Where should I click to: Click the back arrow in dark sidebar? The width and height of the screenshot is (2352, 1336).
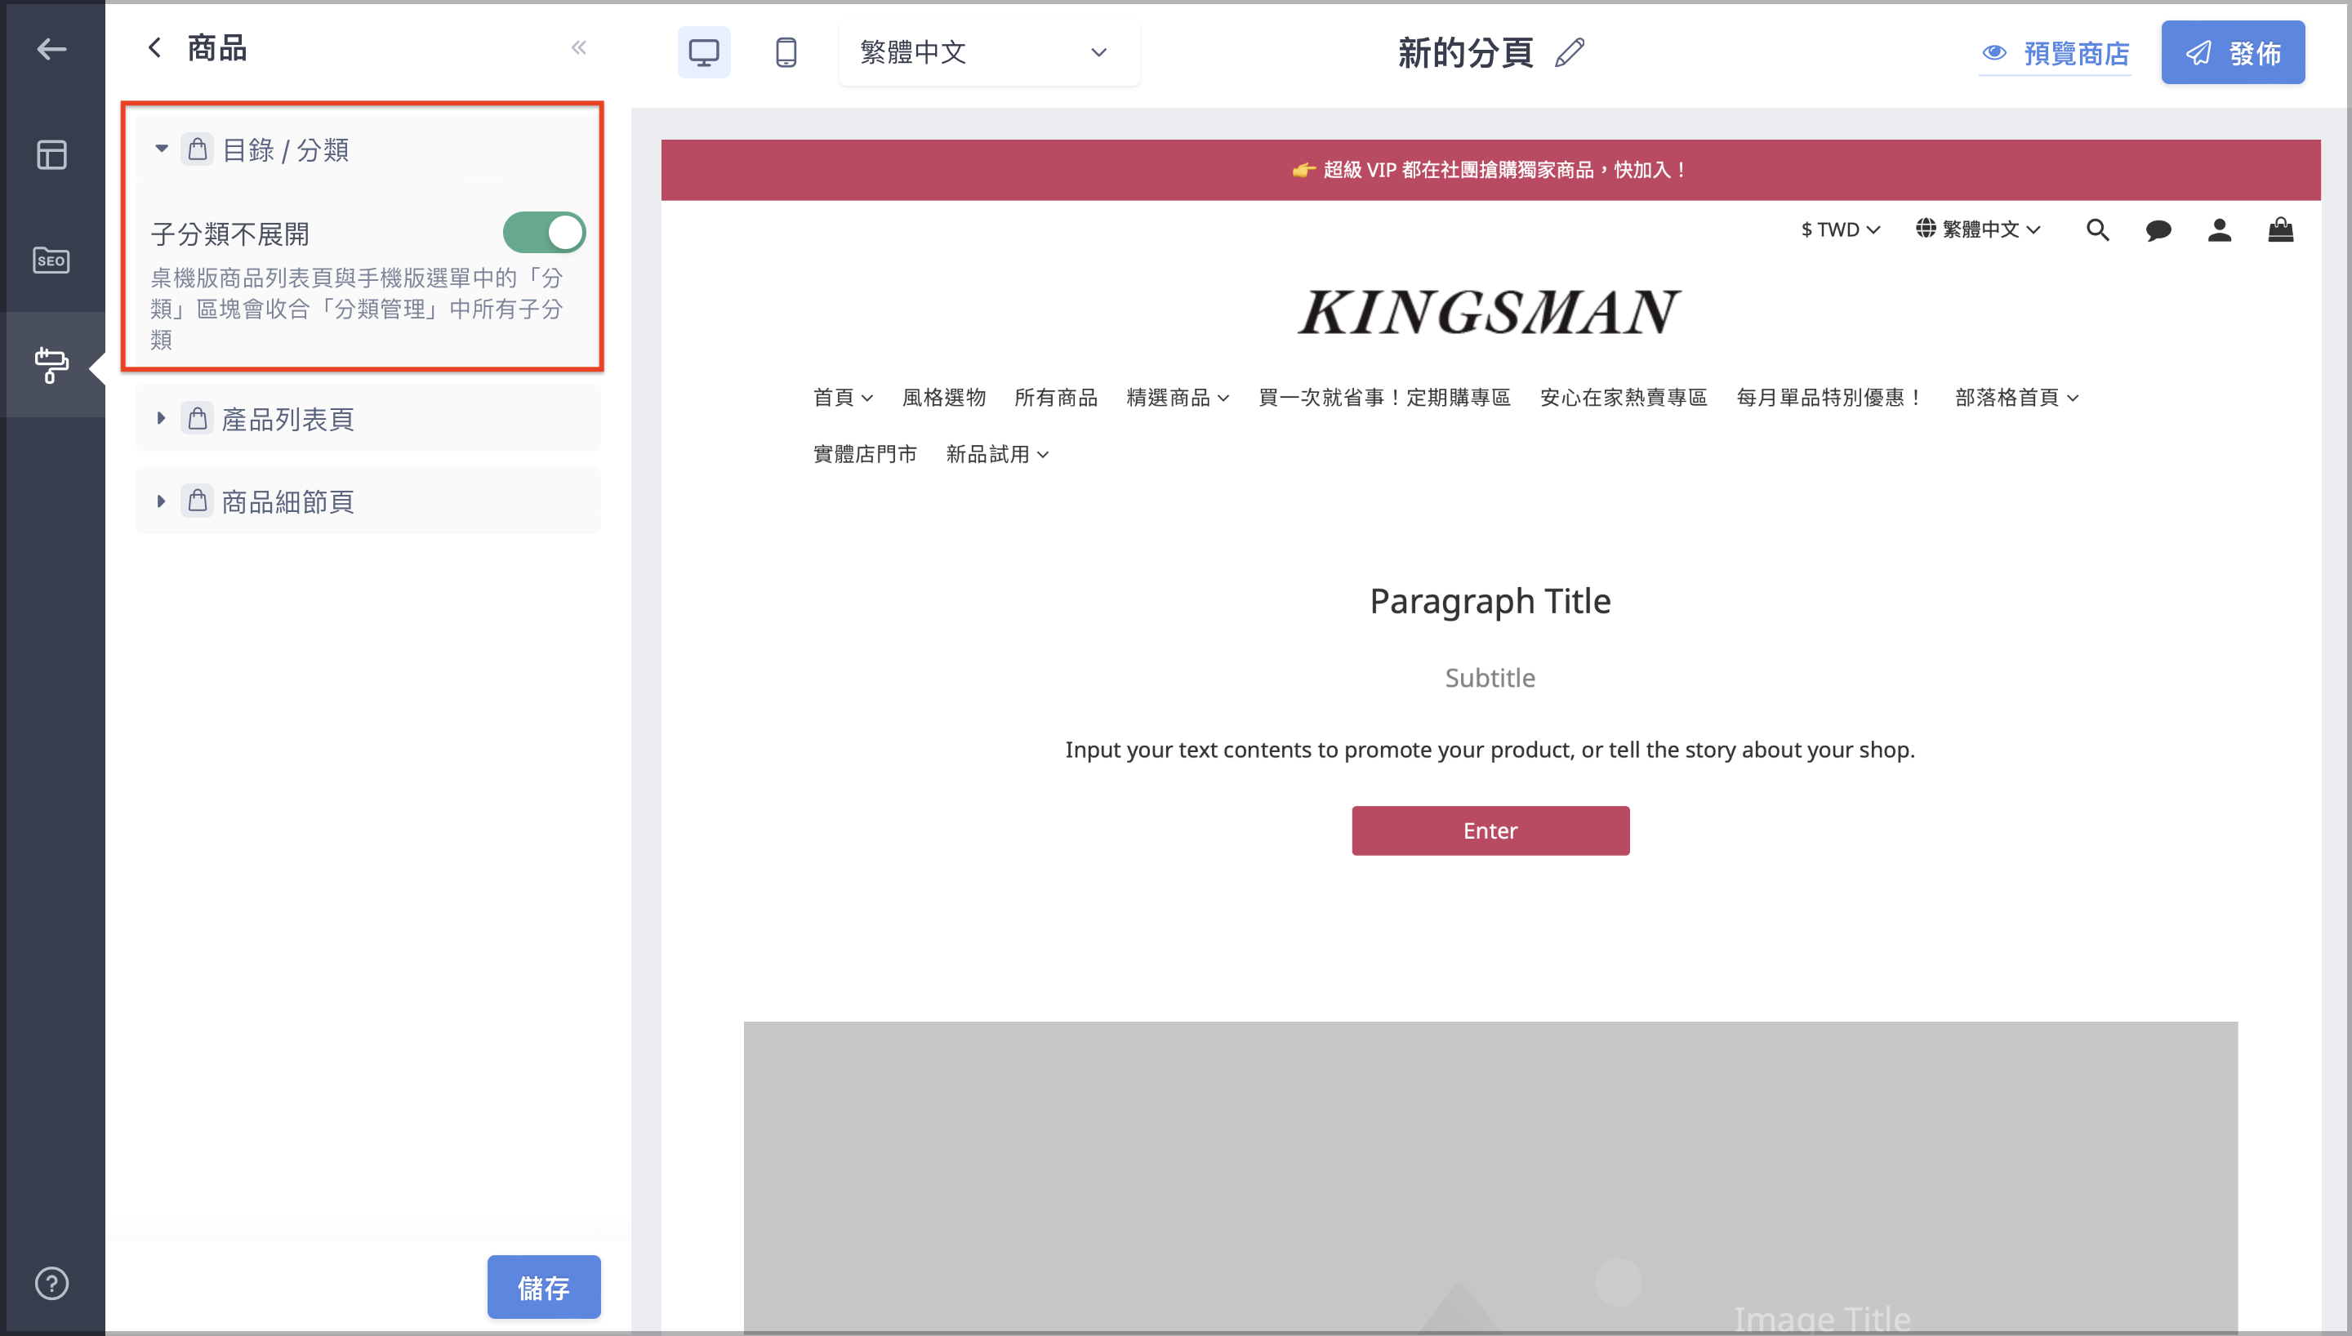pos(51,49)
